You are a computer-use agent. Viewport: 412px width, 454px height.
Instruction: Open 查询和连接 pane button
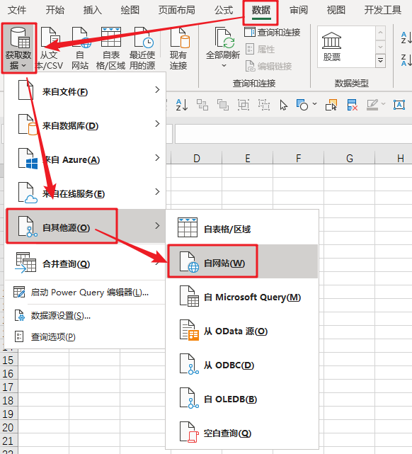(273, 32)
